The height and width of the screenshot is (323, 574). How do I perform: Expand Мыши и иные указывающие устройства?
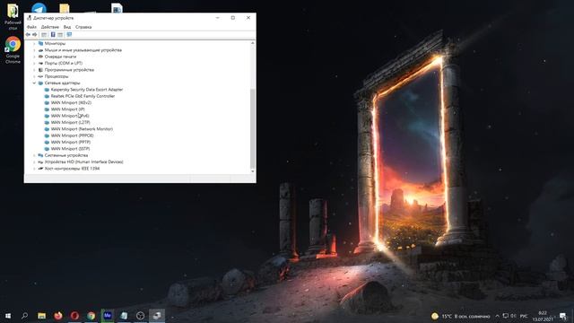pos(34,50)
